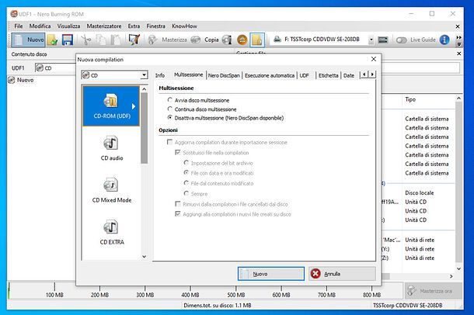Click the Tipo column header
This screenshot has width=474, height=315.
click(x=410, y=99)
